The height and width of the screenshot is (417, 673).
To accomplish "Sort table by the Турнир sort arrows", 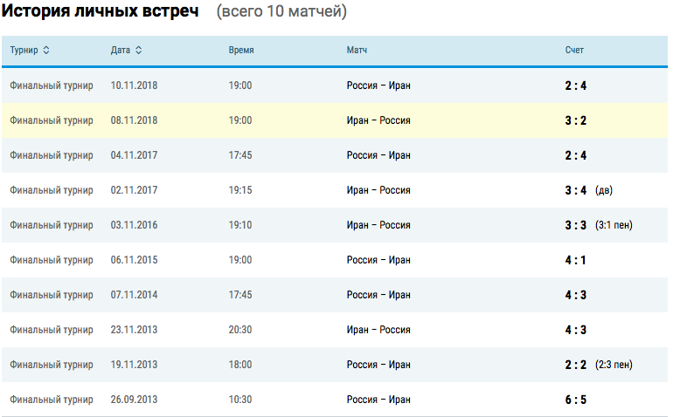I will [46, 50].
